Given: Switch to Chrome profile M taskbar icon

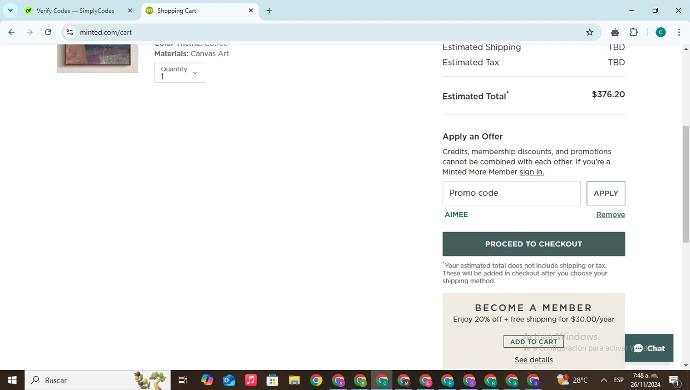Looking at the screenshot, I should (403, 380).
